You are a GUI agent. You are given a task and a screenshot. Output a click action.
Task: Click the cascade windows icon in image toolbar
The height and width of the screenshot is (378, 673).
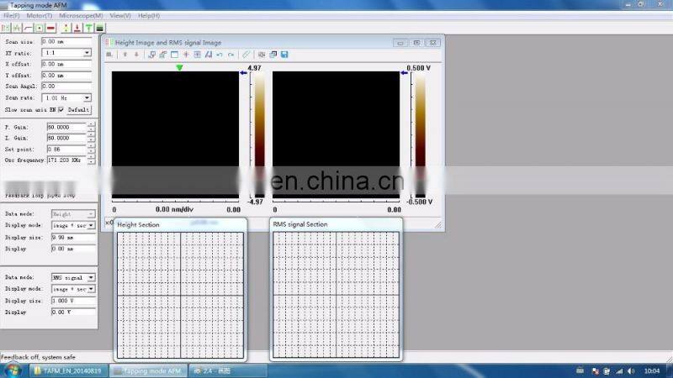click(273, 55)
